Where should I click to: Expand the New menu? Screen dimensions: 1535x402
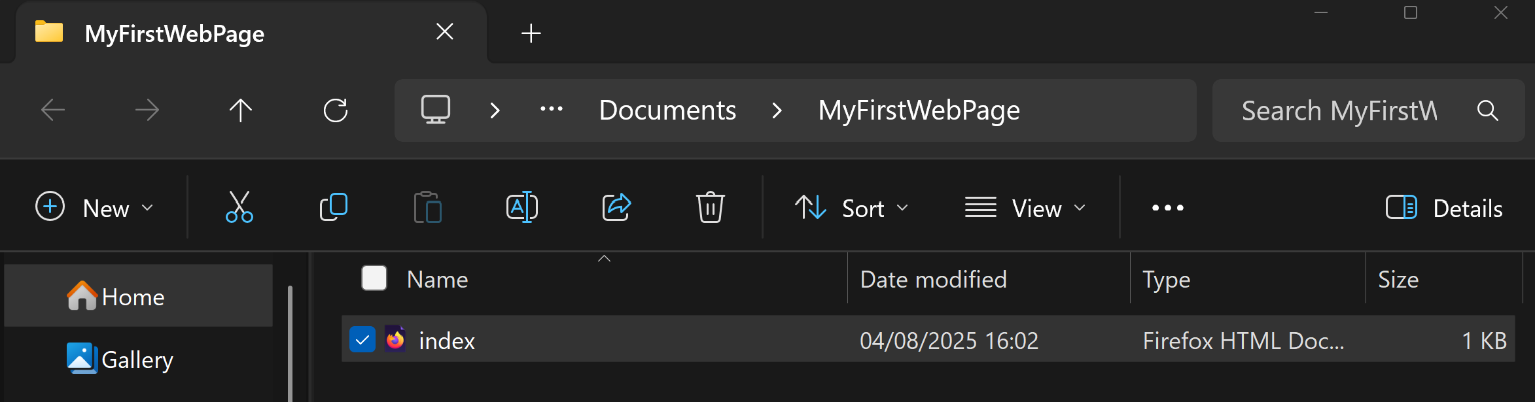[x=96, y=208]
